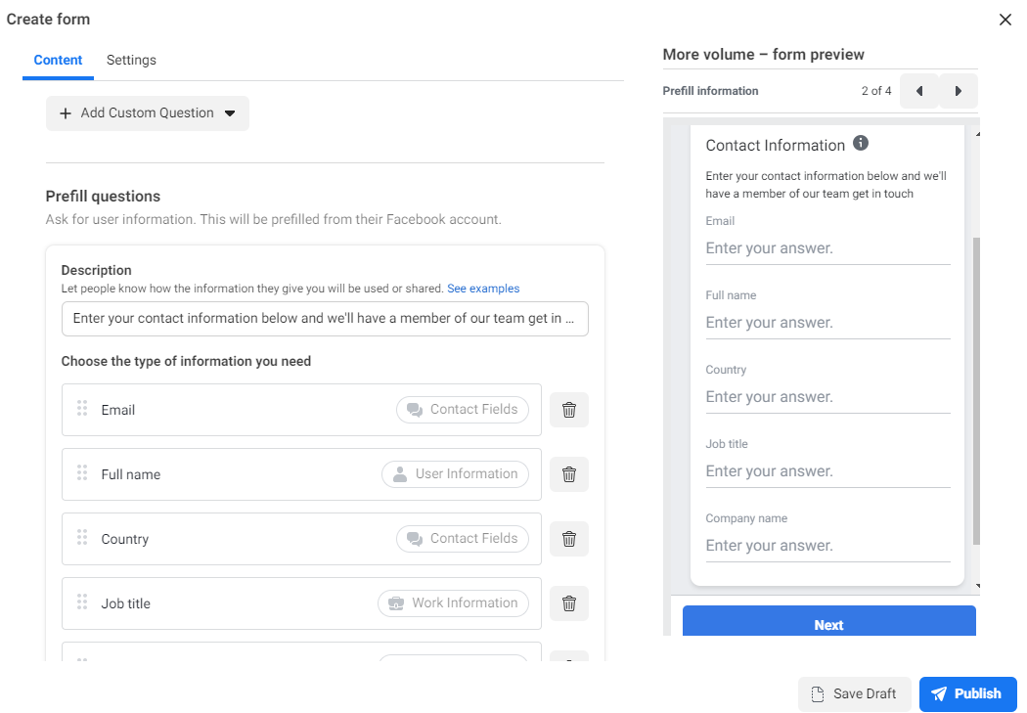The image size is (1027, 713).
Task: Click the info icon beside Contact Information
Action: click(x=861, y=144)
